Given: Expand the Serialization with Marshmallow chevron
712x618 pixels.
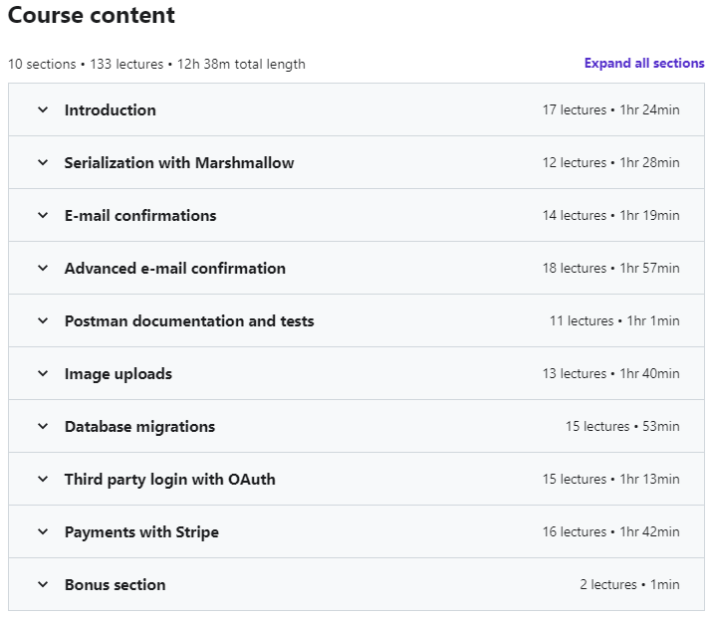Looking at the screenshot, I should pyautogui.click(x=43, y=162).
